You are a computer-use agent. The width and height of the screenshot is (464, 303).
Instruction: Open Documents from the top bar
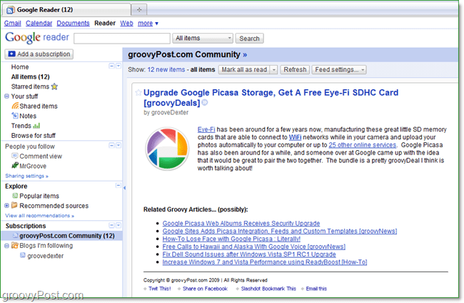[x=73, y=23]
